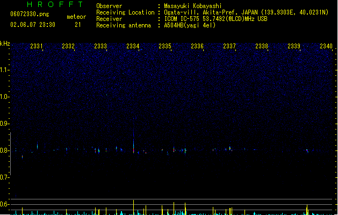The width and height of the screenshot is (338, 215).
Task: Select the filename 06072330.png
Action: click(x=30, y=14)
